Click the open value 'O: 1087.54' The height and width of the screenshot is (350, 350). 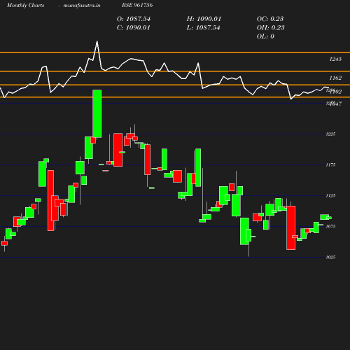[134, 19]
